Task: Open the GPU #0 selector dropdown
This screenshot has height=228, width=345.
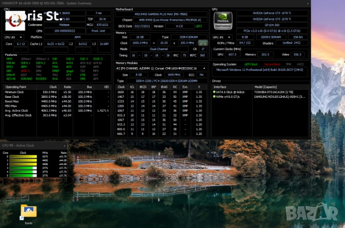Action: (x=222, y=37)
